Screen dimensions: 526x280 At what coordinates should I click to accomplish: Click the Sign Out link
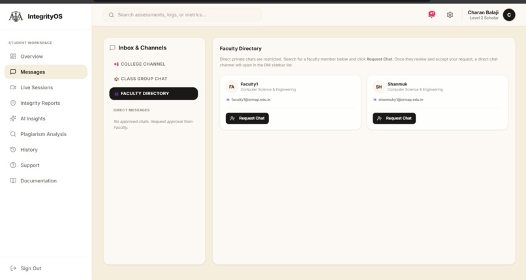click(x=26, y=268)
